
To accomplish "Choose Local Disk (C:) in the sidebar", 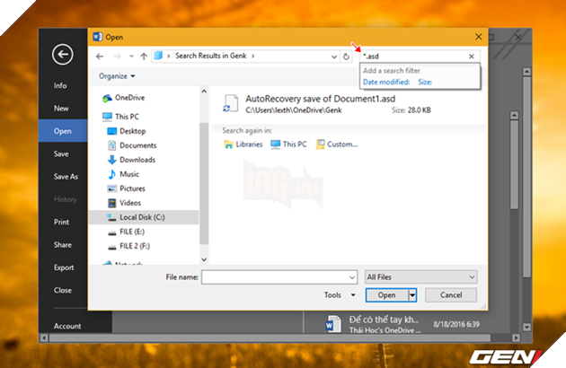I will [x=138, y=217].
